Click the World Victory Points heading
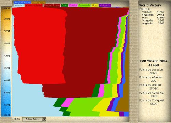The width and height of the screenshot is (171, 123). (x=150, y=7)
